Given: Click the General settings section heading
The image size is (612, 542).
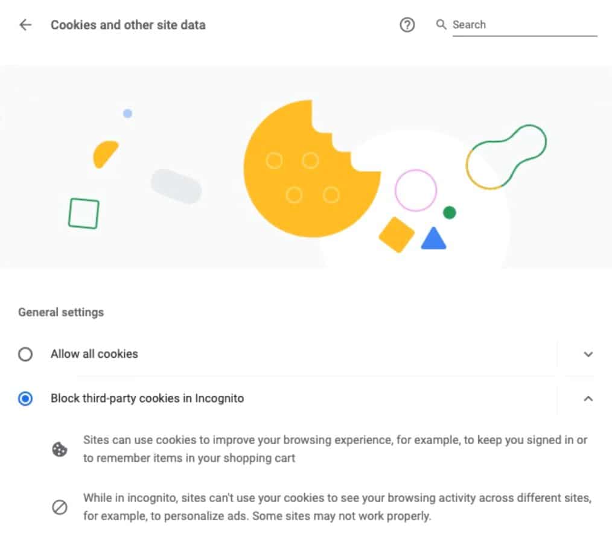Looking at the screenshot, I should click(60, 312).
